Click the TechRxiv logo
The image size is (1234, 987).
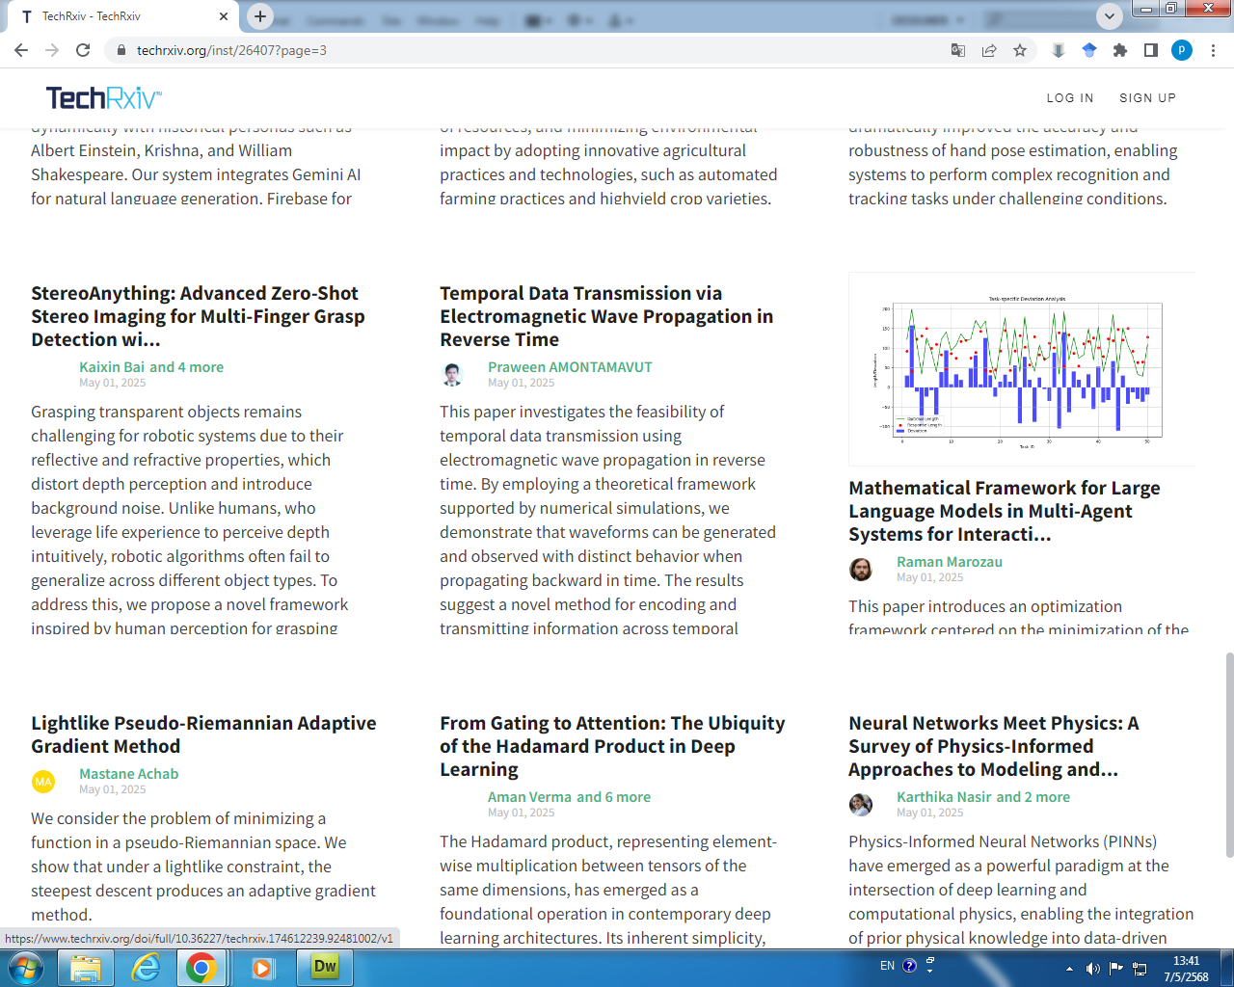point(103,97)
